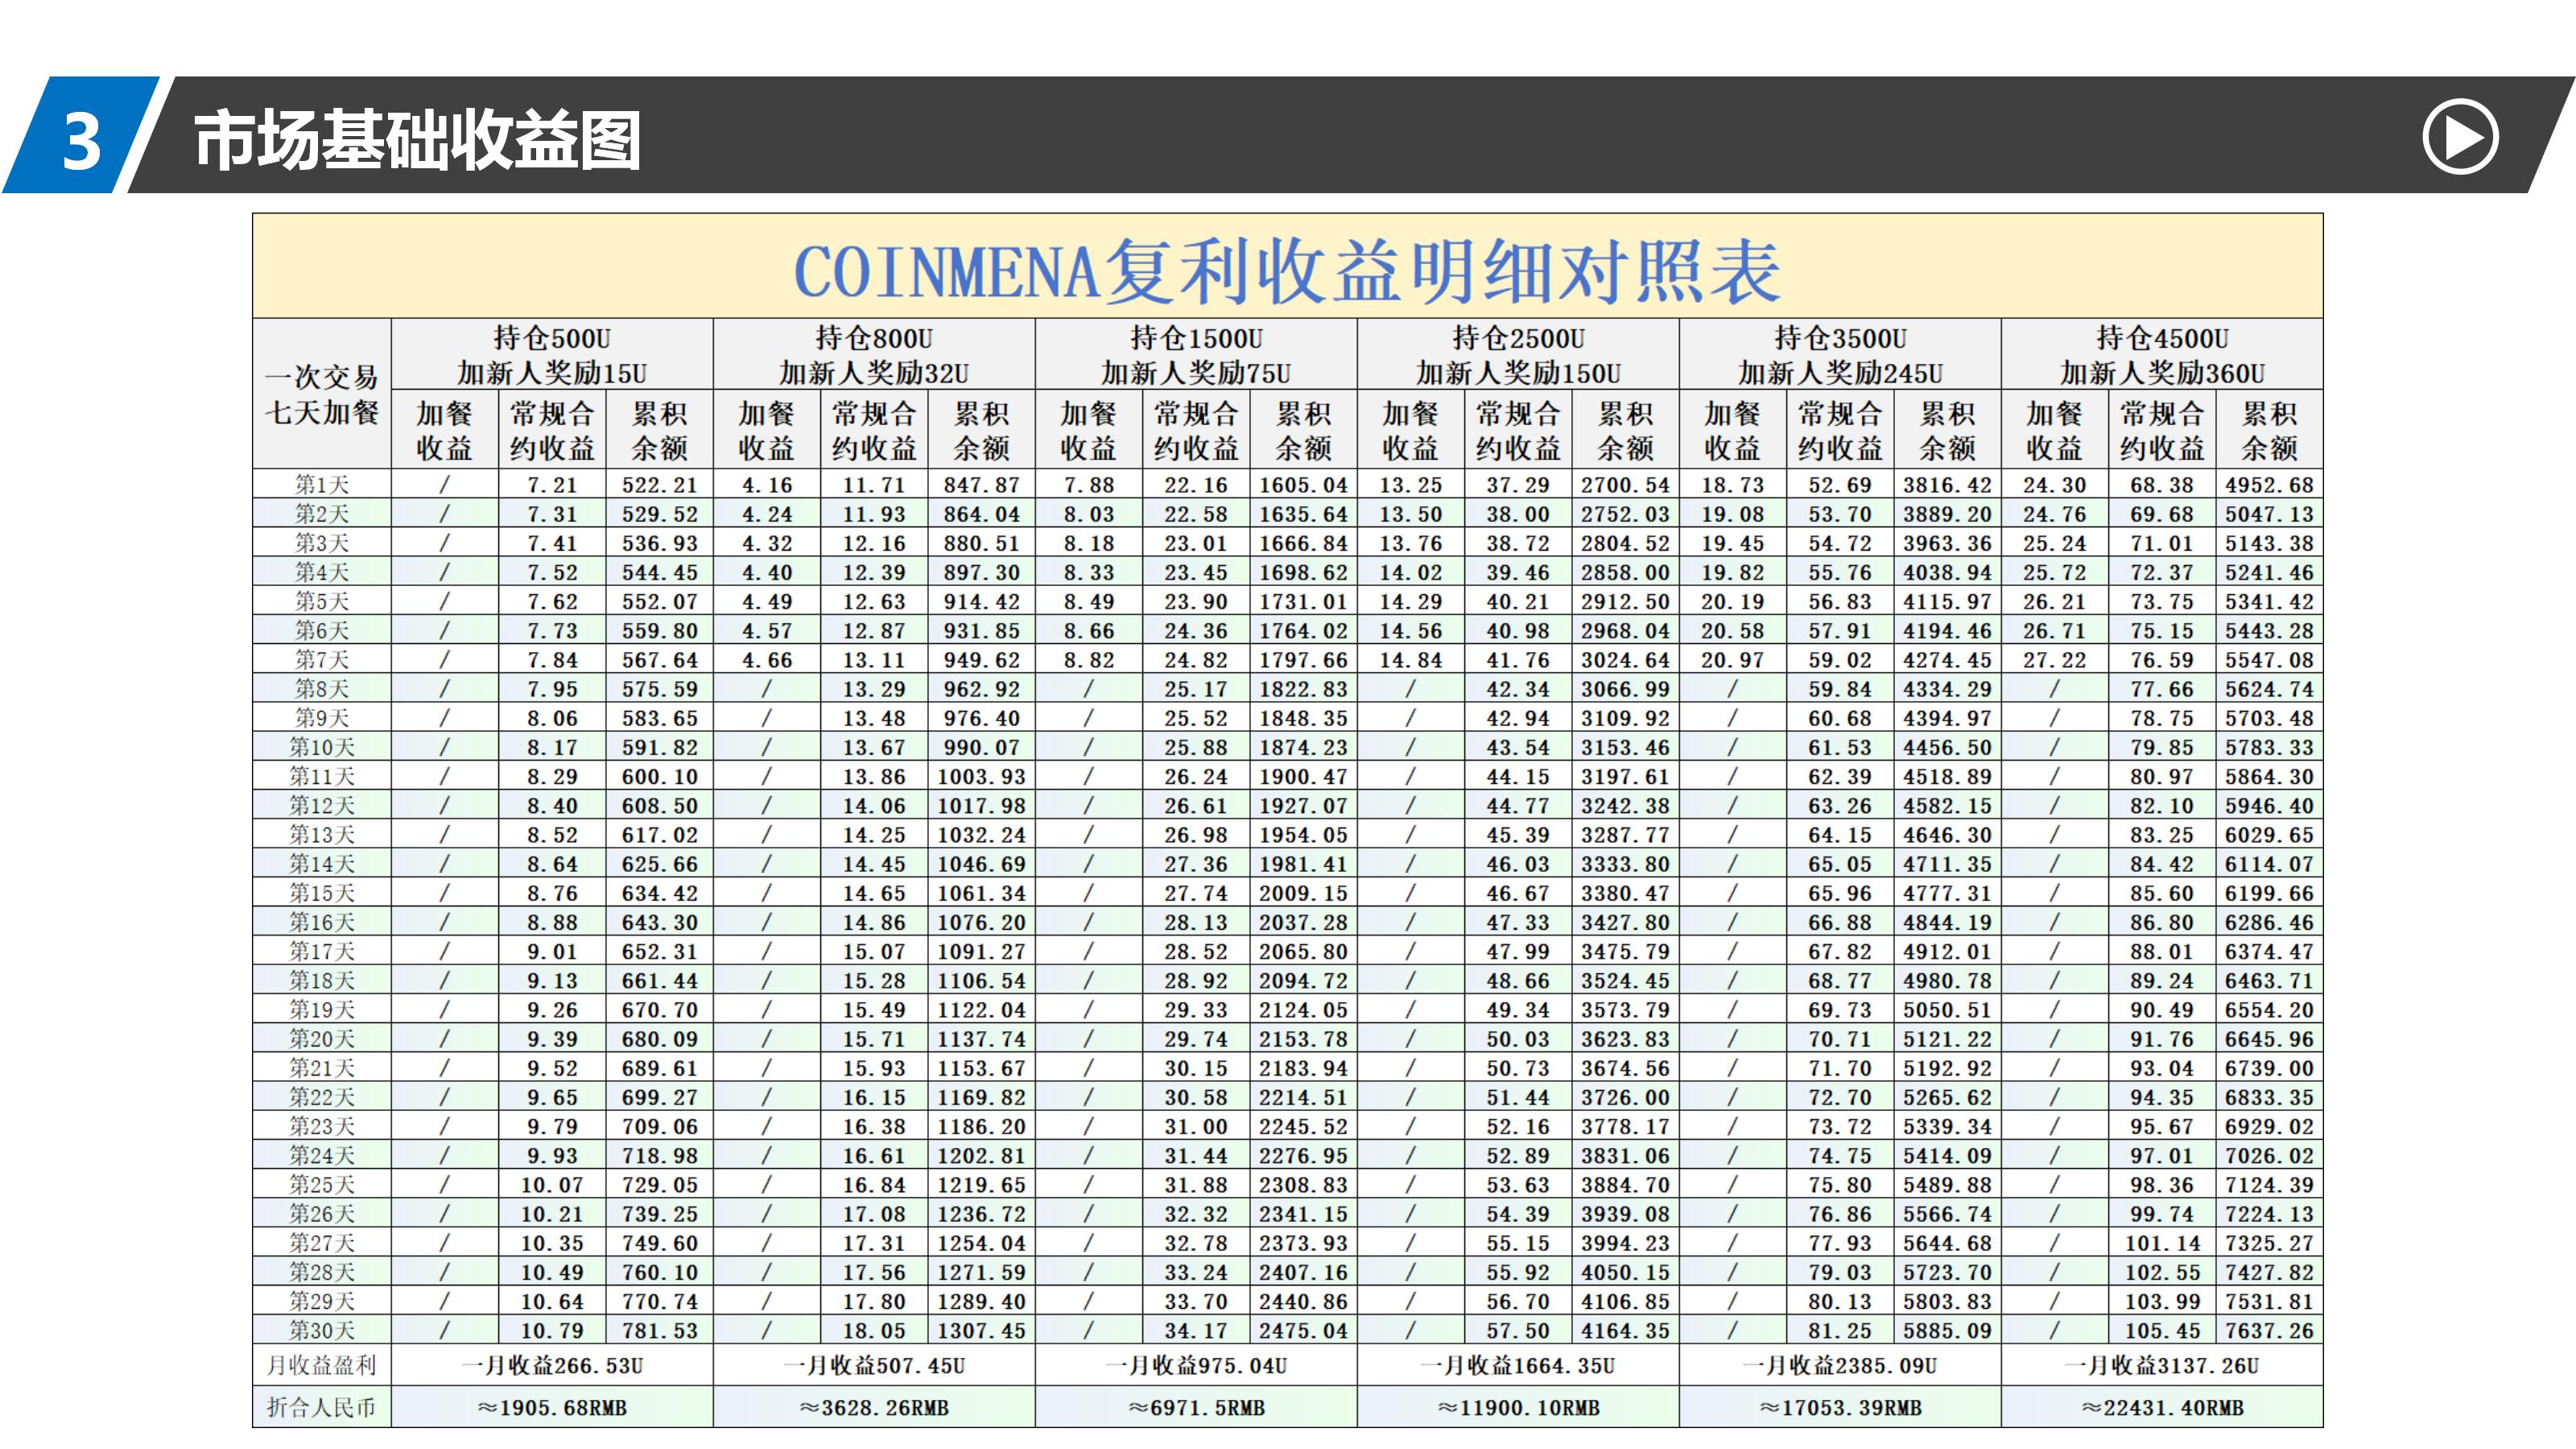Select the 持仓800U column group header

(874, 355)
